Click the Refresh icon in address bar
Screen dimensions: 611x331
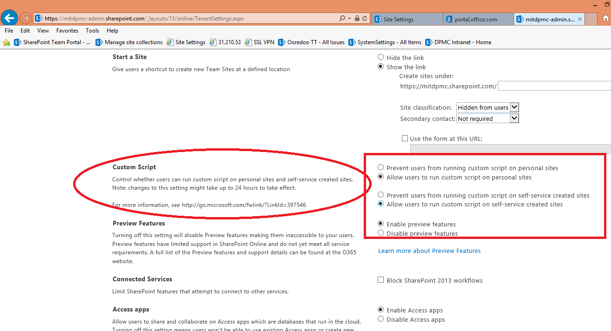click(x=364, y=18)
